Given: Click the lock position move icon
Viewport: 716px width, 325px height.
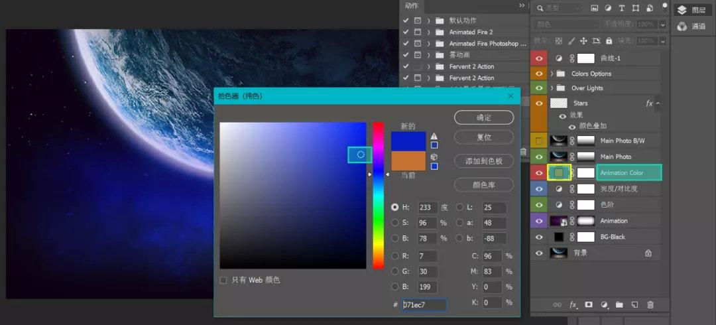Looking at the screenshot, I should pos(583,41).
